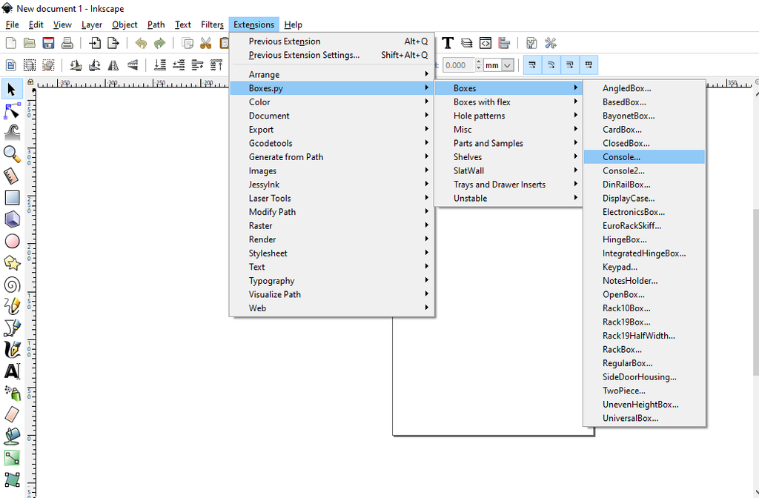The height and width of the screenshot is (498, 759).
Task: Select the Rectangle tool
Action: [12, 197]
